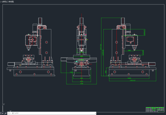
Task: Click the title block table in drawing corner
Action: [x=155, y=110]
